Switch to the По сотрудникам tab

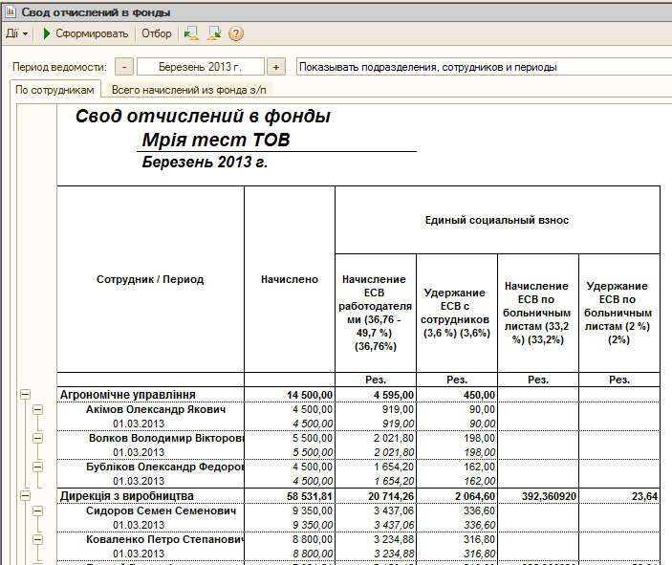54,90
